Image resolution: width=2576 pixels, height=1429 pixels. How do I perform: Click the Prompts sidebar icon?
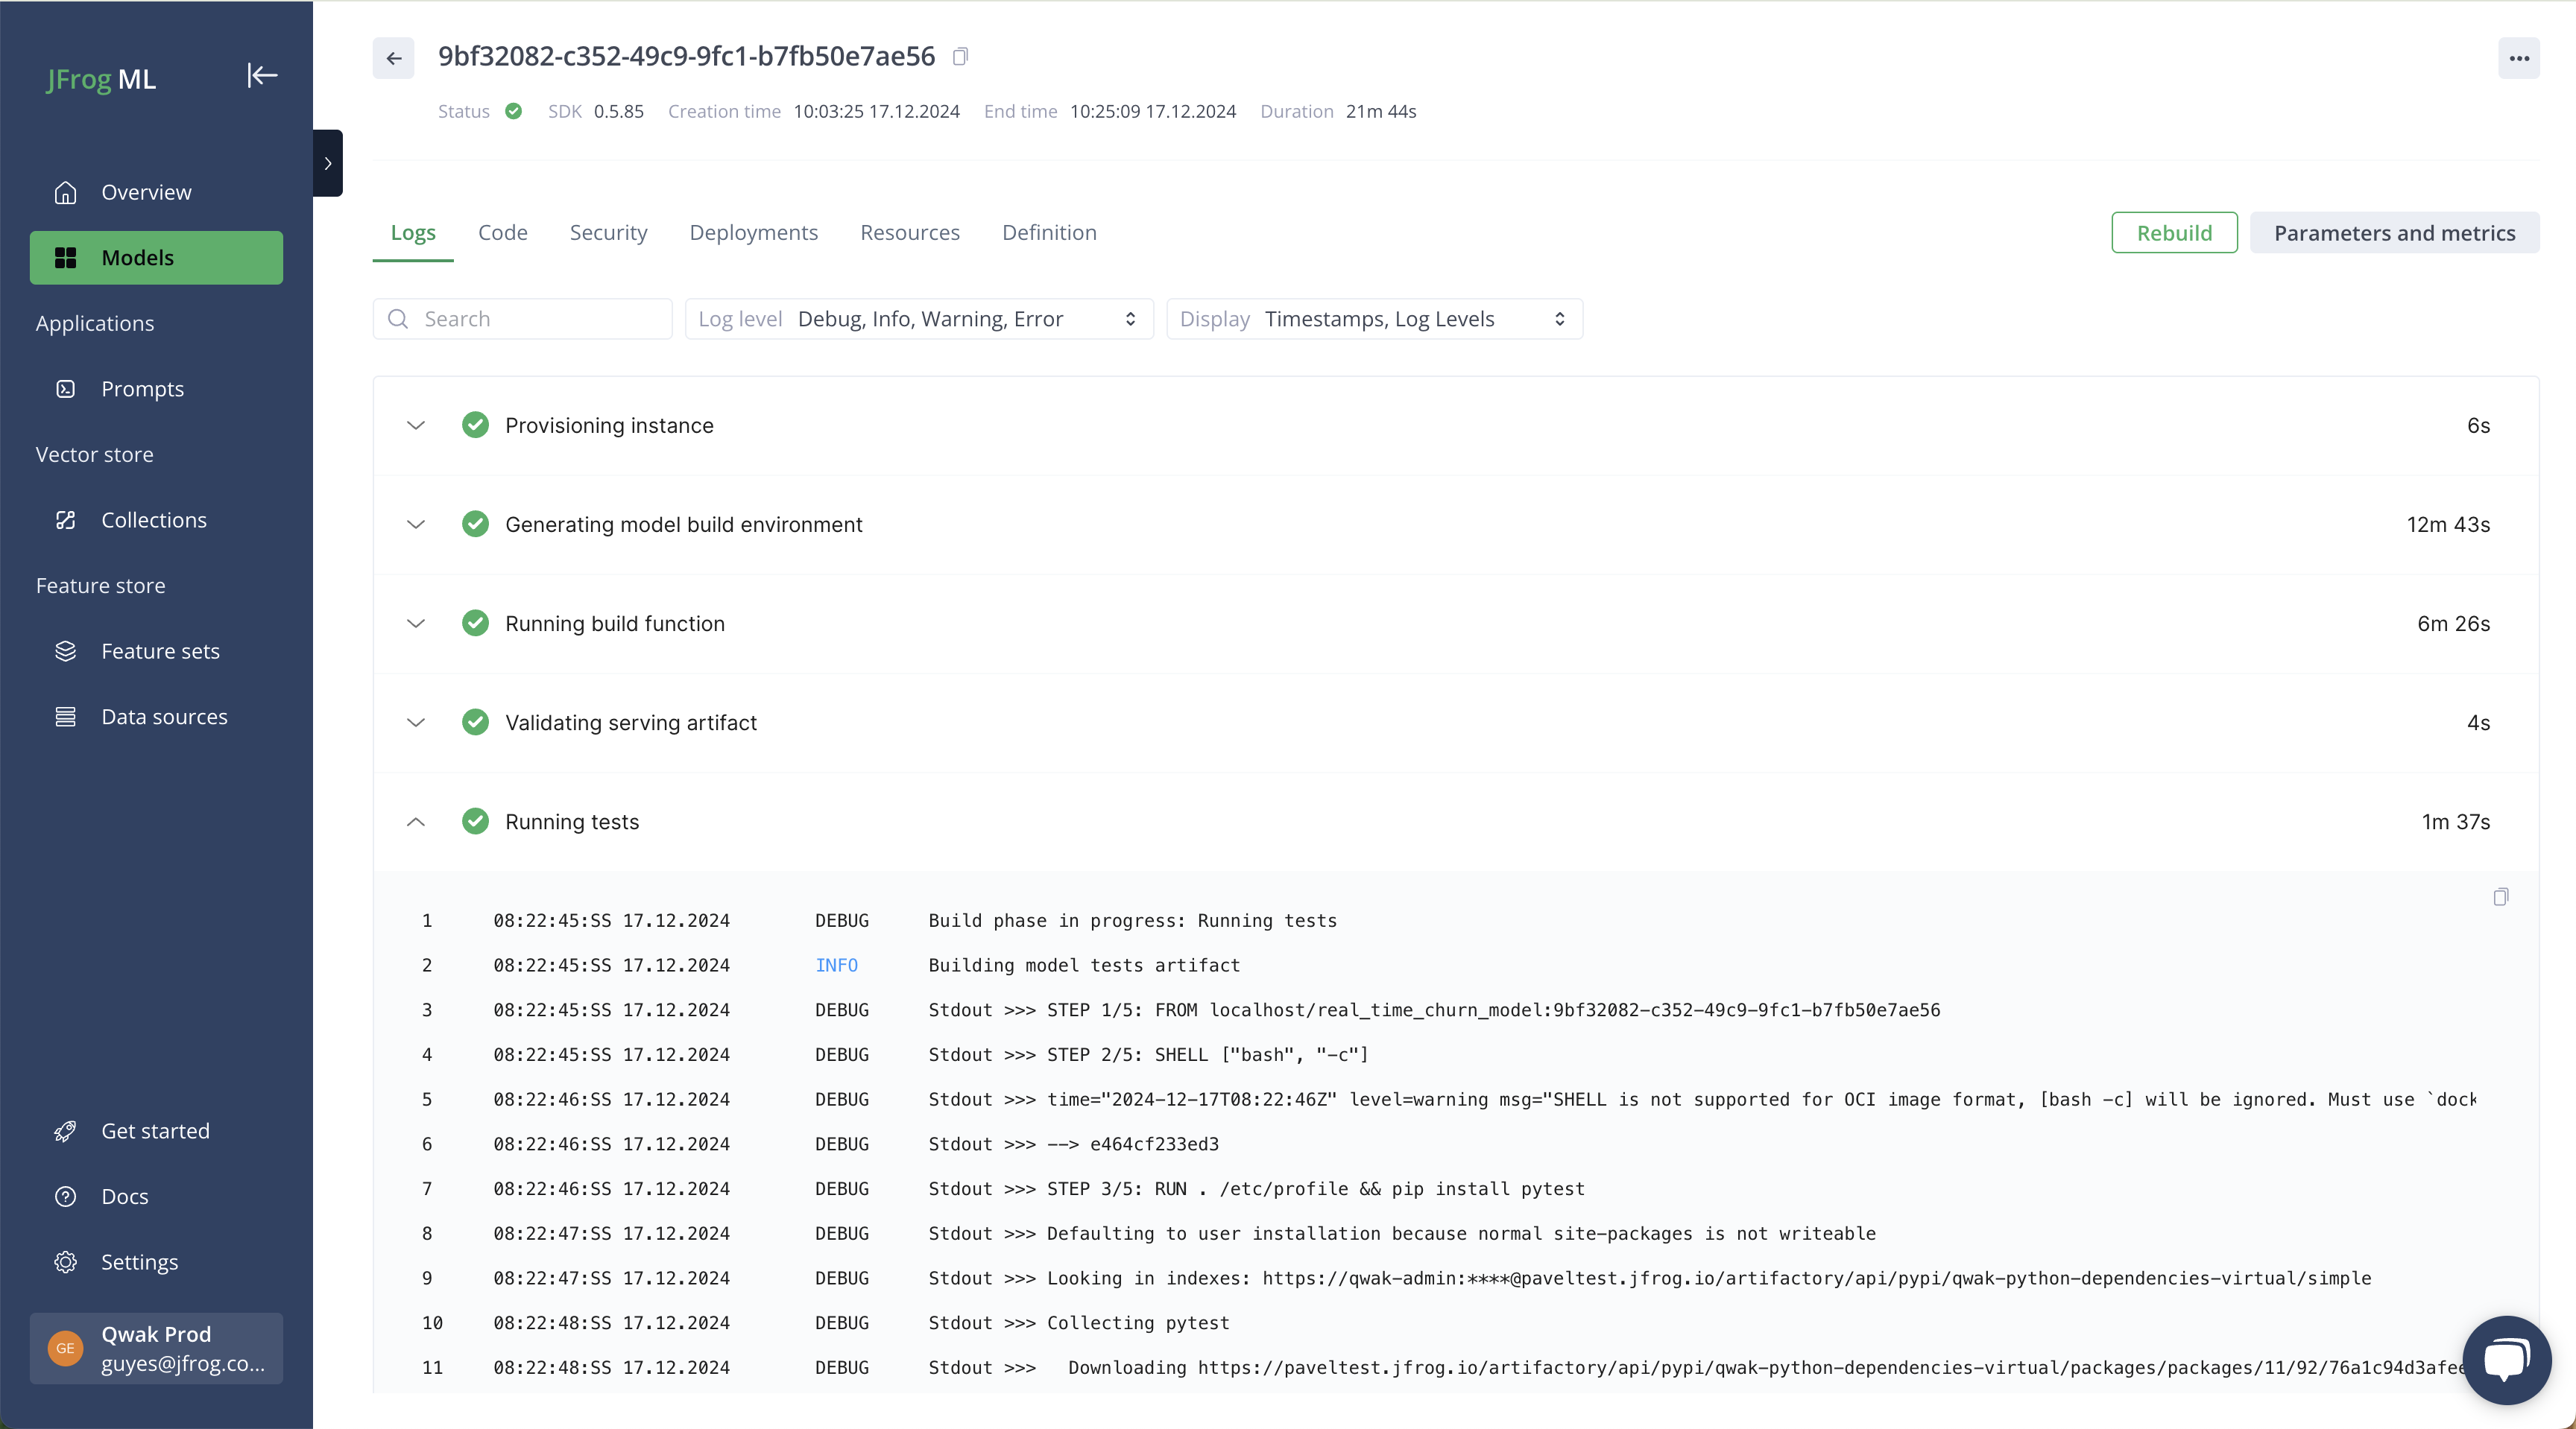[63, 387]
